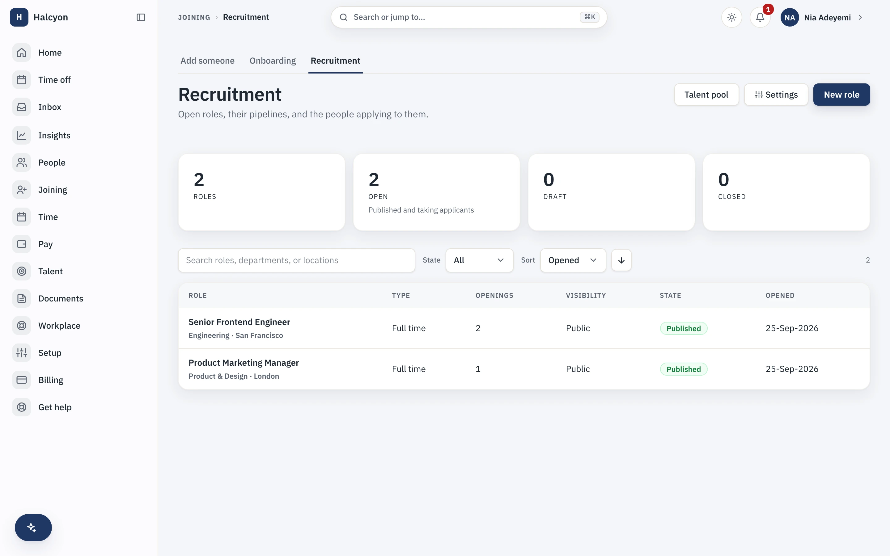Open Insights chart icon
Screen dimensions: 890x556
point(22,135)
